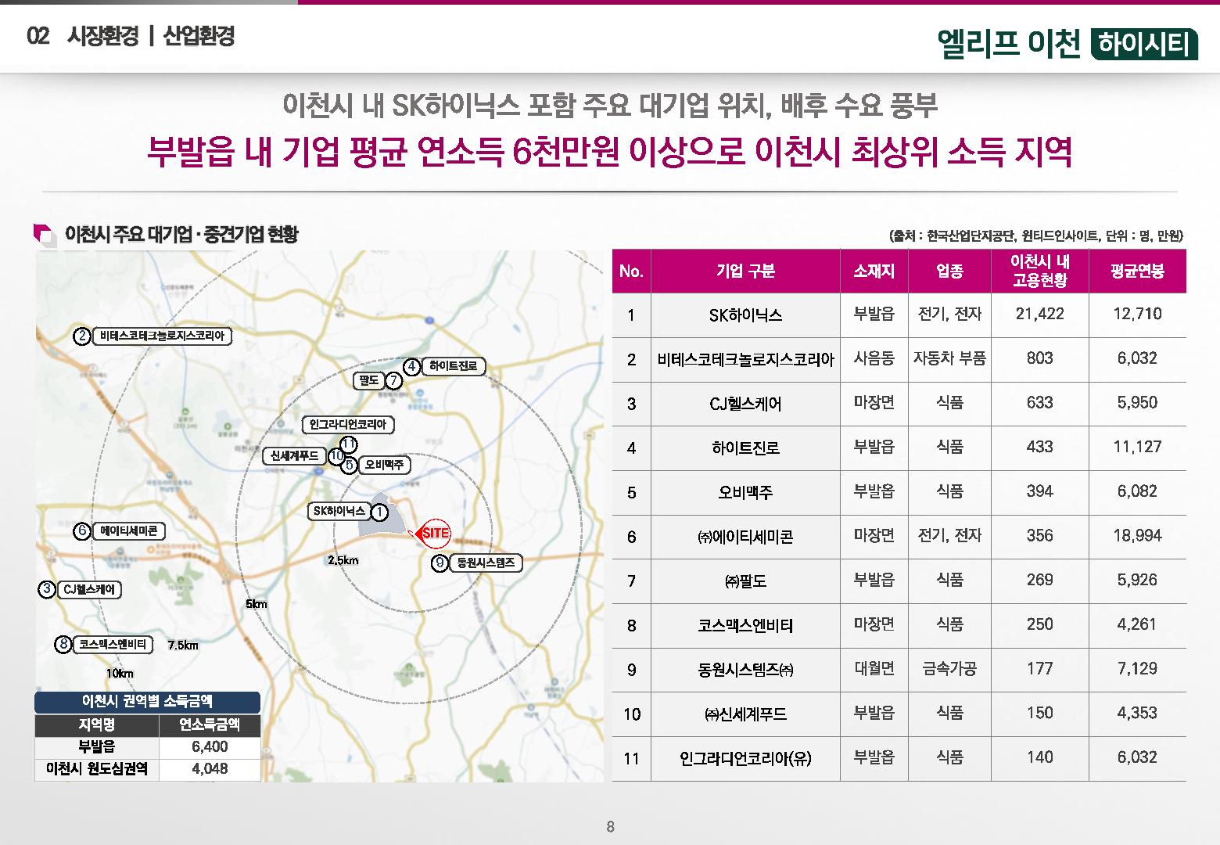Click the CJ헬스케어 cell in table row 3

(x=745, y=405)
